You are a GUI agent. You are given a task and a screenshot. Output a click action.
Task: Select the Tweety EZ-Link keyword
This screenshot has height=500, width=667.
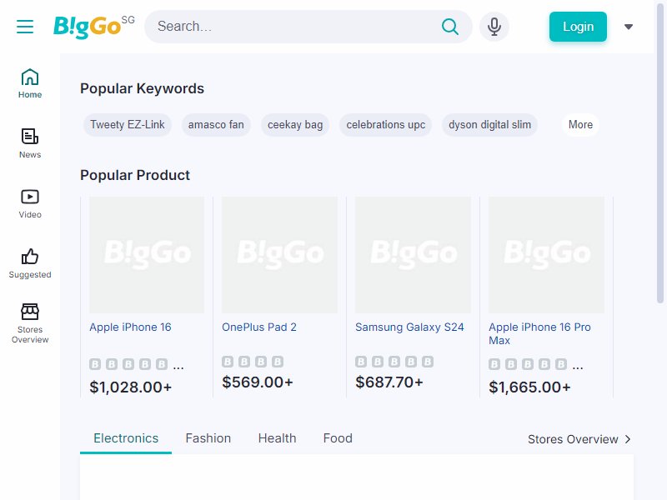[x=128, y=124]
